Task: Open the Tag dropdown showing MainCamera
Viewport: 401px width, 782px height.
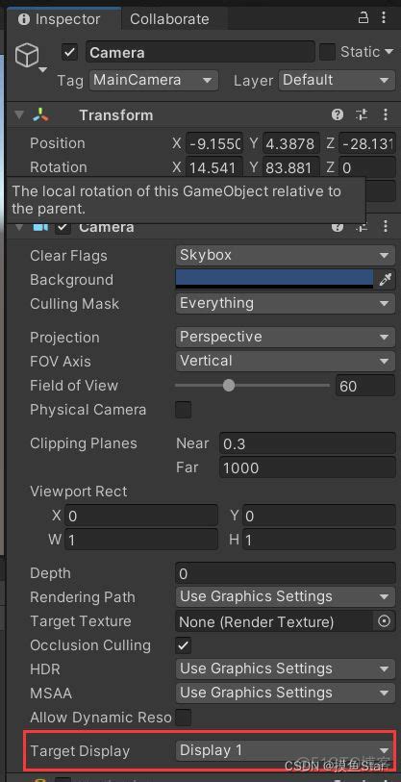Action: coord(154,80)
